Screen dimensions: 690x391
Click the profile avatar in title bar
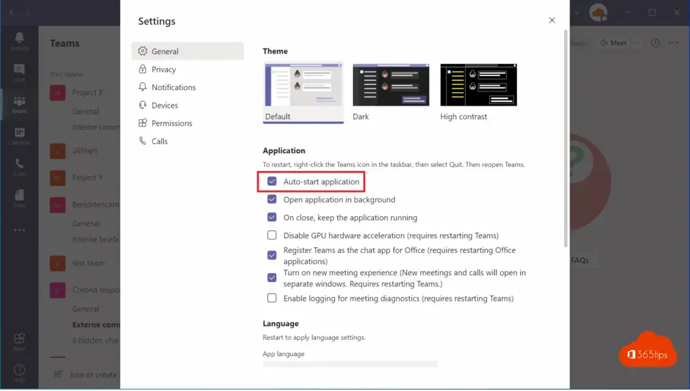click(x=598, y=12)
